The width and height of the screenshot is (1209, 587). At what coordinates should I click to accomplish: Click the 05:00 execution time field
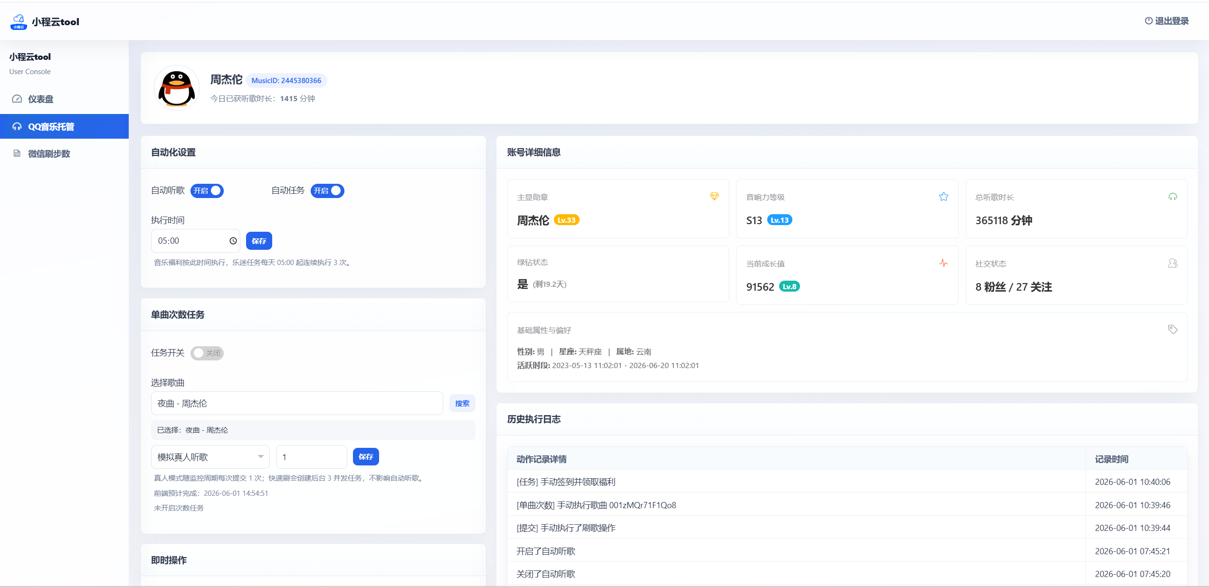[x=196, y=241]
